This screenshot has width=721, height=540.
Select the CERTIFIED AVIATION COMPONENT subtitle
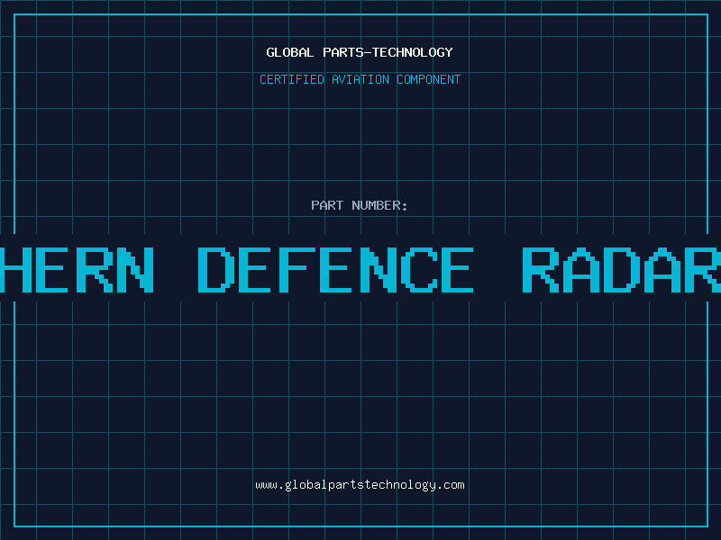click(x=360, y=79)
